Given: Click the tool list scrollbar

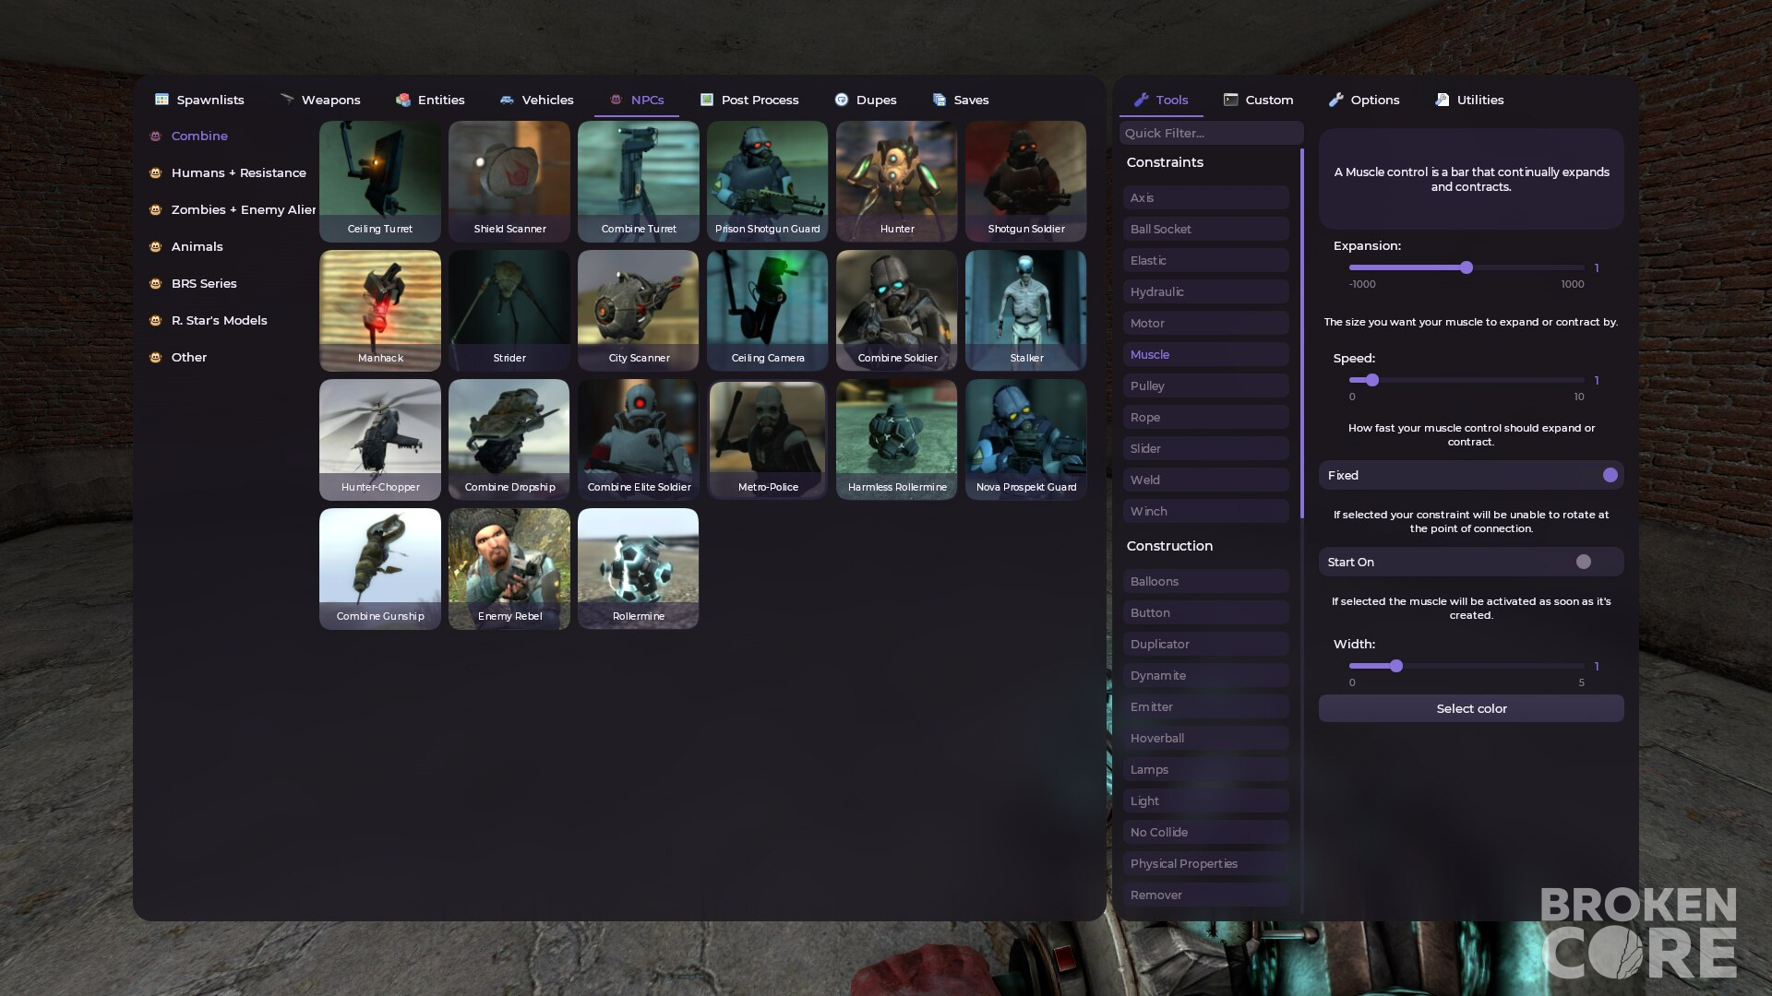Looking at the screenshot, I should pyautogui.click(x=1302, y=332).
